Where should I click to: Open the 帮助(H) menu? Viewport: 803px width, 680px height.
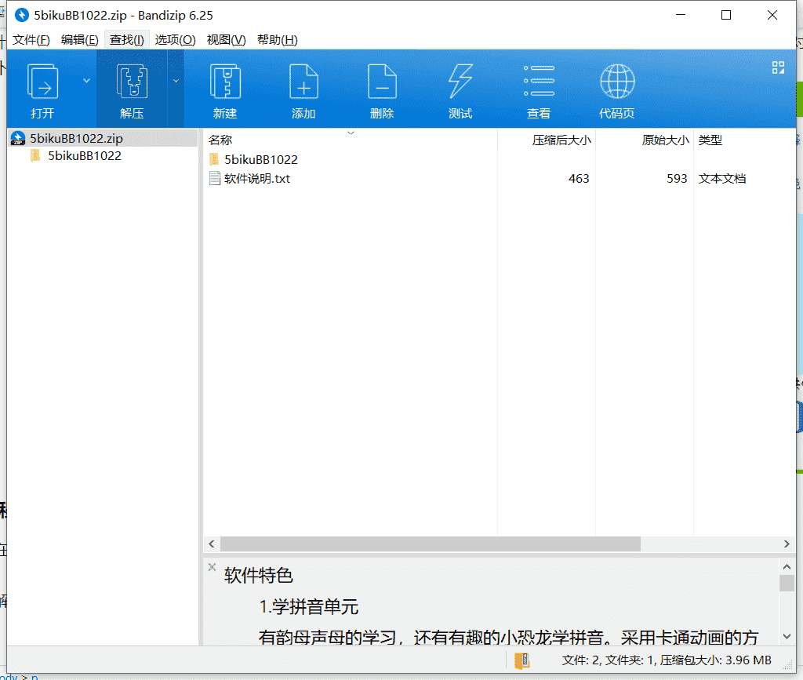coord(277,40)
